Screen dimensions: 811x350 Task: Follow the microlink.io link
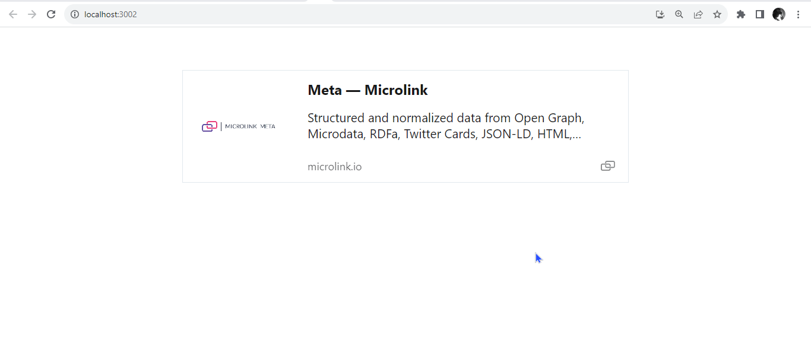click(335, 167)
